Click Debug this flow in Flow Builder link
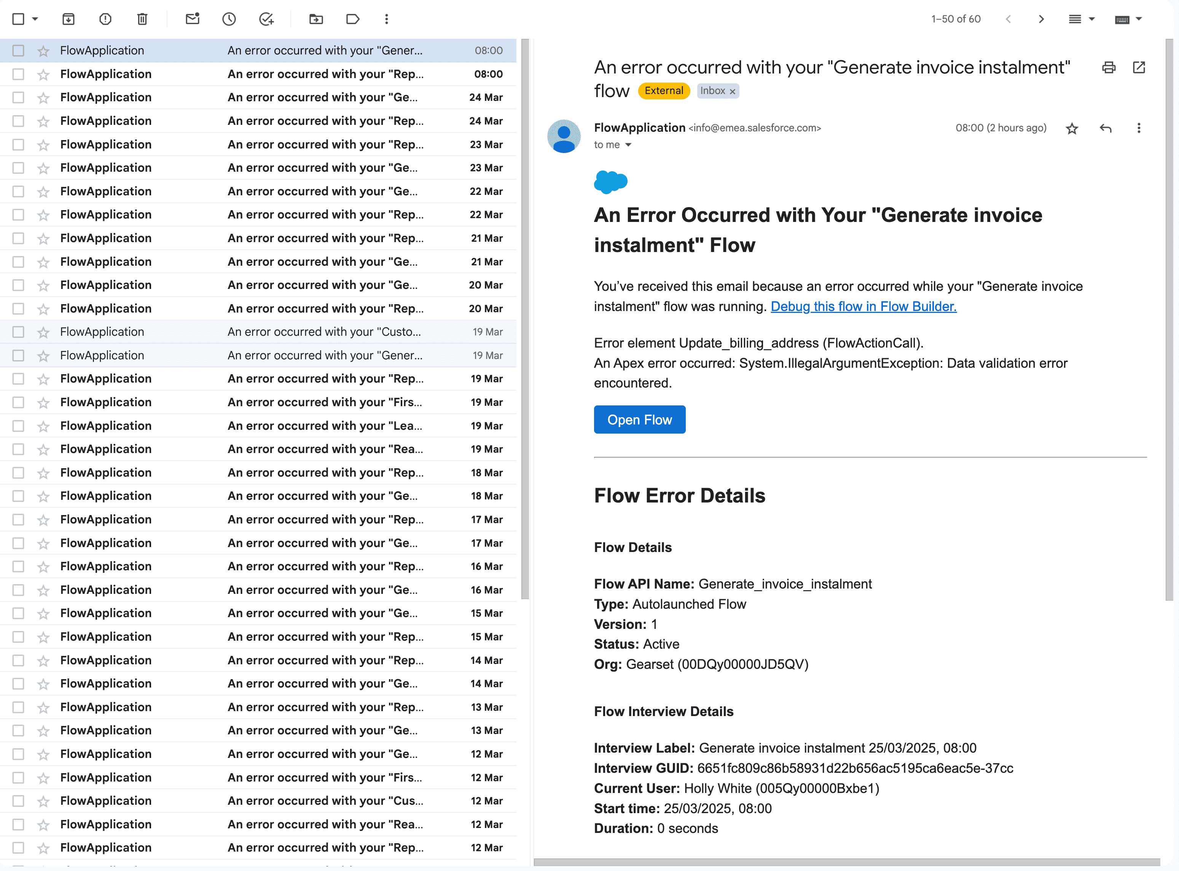 (x=863, y=307)
